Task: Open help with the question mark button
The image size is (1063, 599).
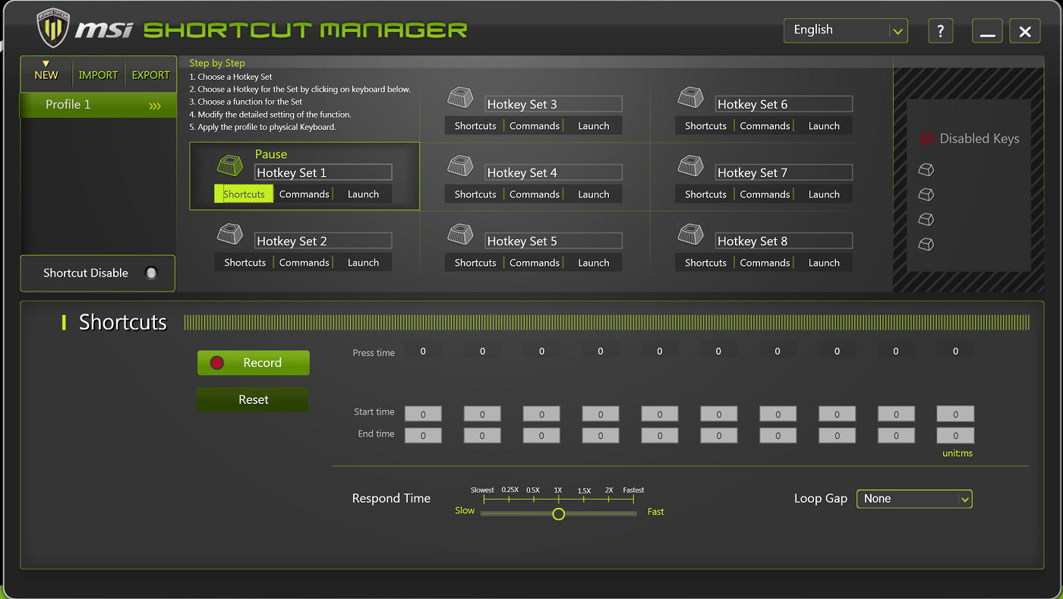Action: (941, 31)
